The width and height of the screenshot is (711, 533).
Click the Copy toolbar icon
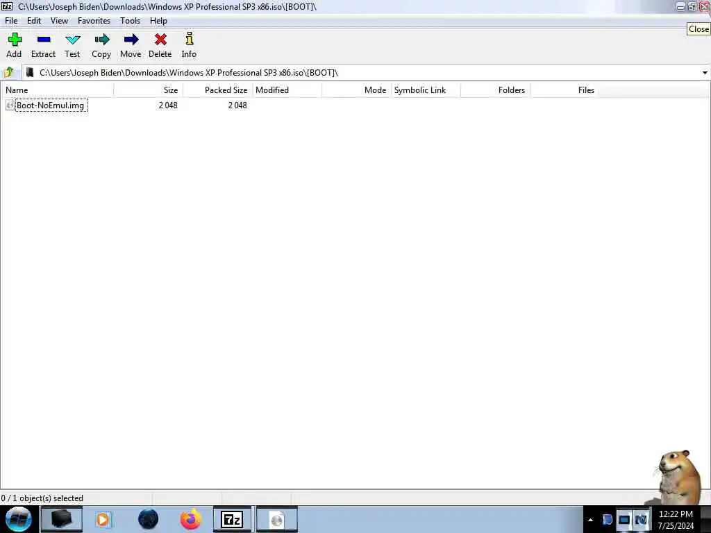click(x=101, y=40)
